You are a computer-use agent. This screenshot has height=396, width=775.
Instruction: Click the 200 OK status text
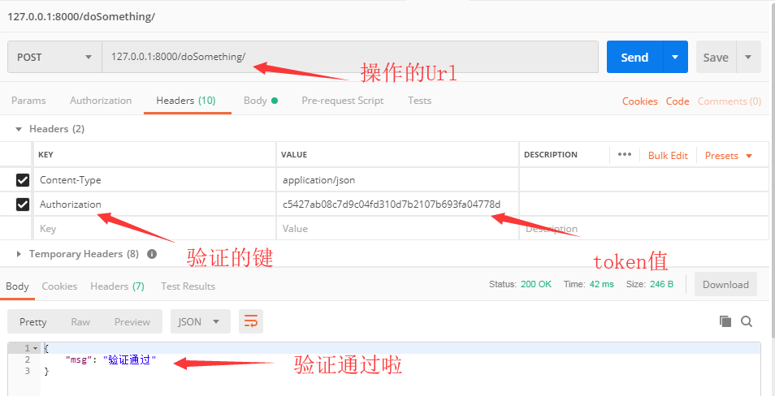coord(536,284)
